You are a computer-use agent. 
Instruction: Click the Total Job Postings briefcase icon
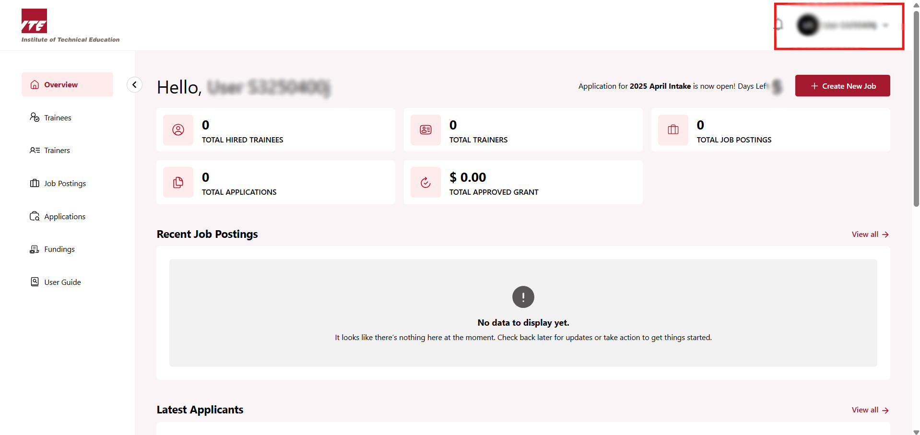tap(673, 130)
